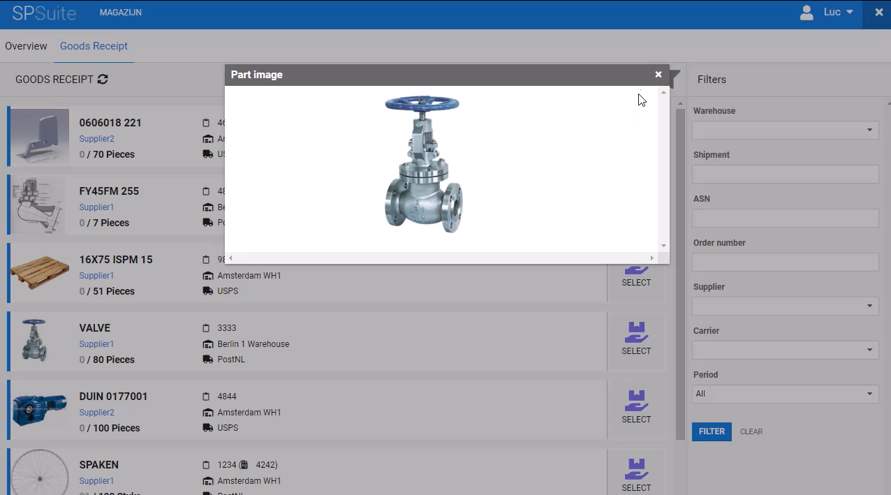Open the Goods Receipt tab
This screenshot has height=495, width=891.
click(x=94, y=46)
